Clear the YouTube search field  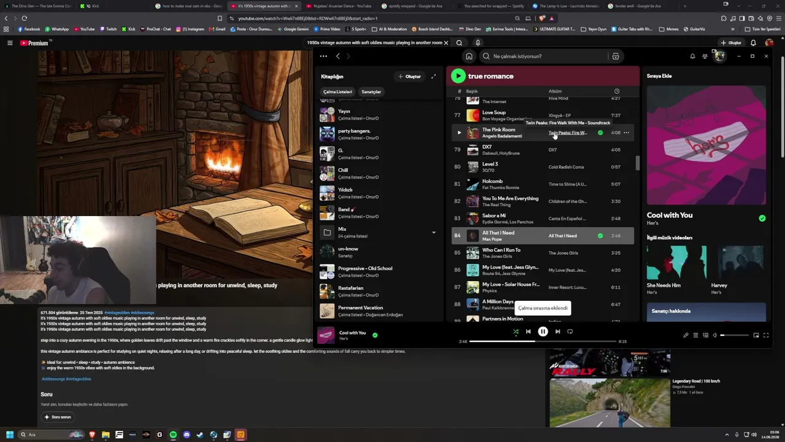(446, 43)
